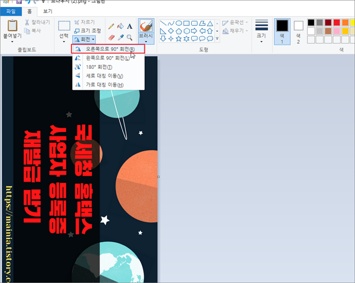Expand the shapes gallery with the More arrow
Screen dimensions: 355x283
click(x=217, y=39)
